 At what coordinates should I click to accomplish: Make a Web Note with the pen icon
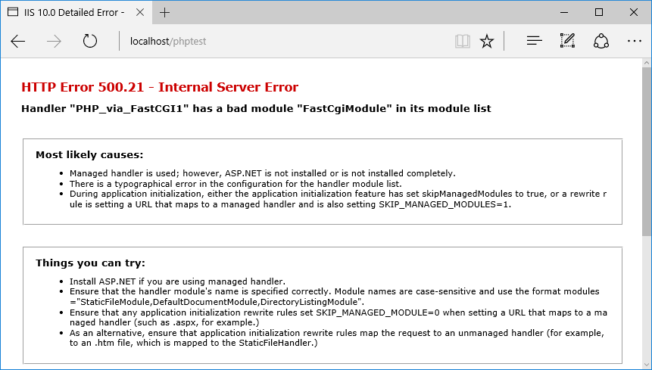[x=568, y=41]
